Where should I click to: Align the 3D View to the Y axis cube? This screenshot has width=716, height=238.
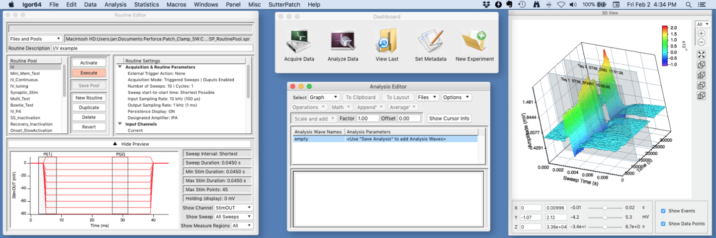702,86
